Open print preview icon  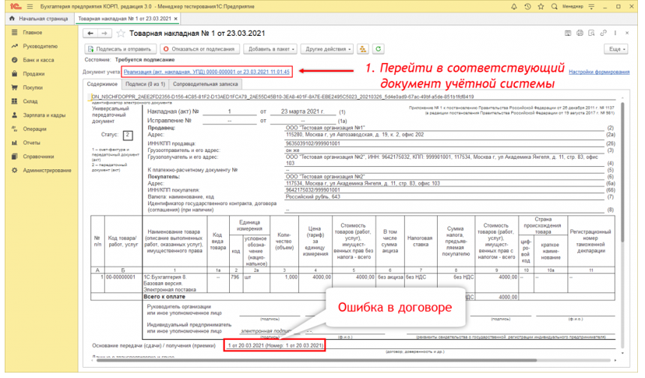coord(591,33)
